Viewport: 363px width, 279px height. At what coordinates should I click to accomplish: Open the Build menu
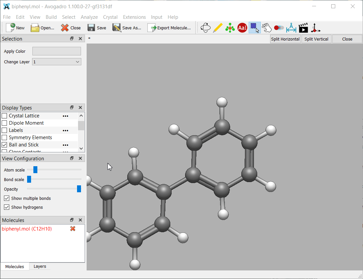click(x=51, y=17)
